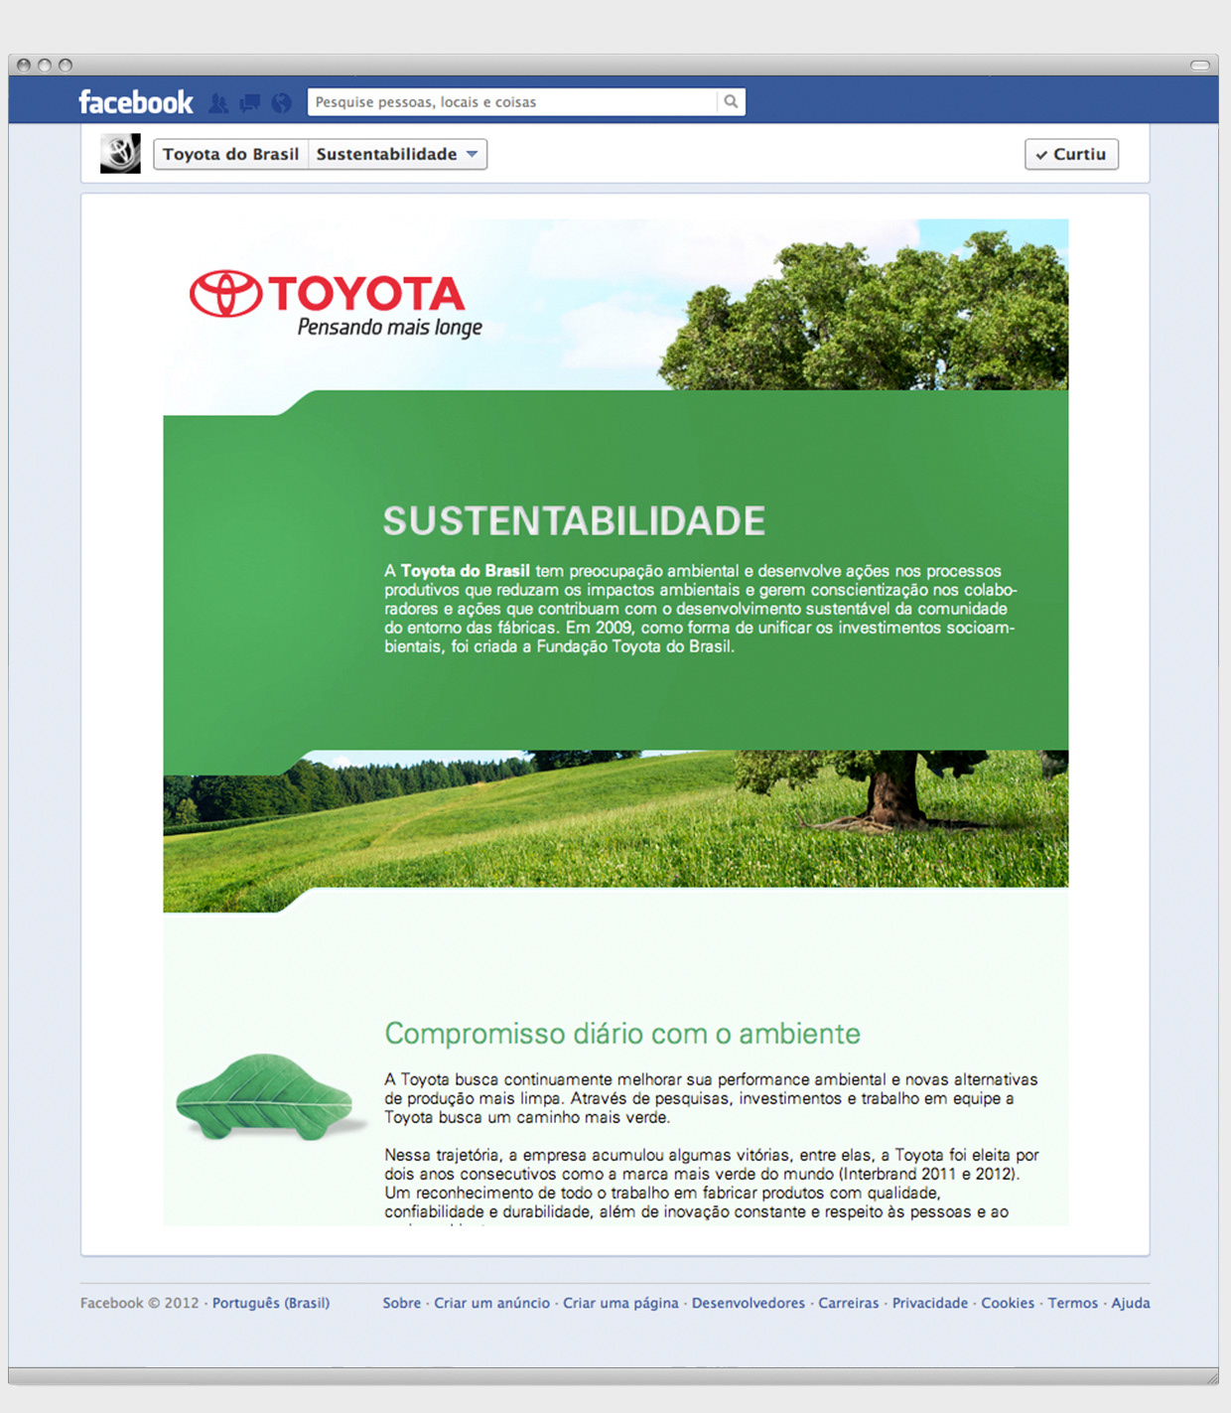Click Facebook © 2012 footer text
The width and height of the screenshot is (1231, 1413).
click(x=140, y=1303)
